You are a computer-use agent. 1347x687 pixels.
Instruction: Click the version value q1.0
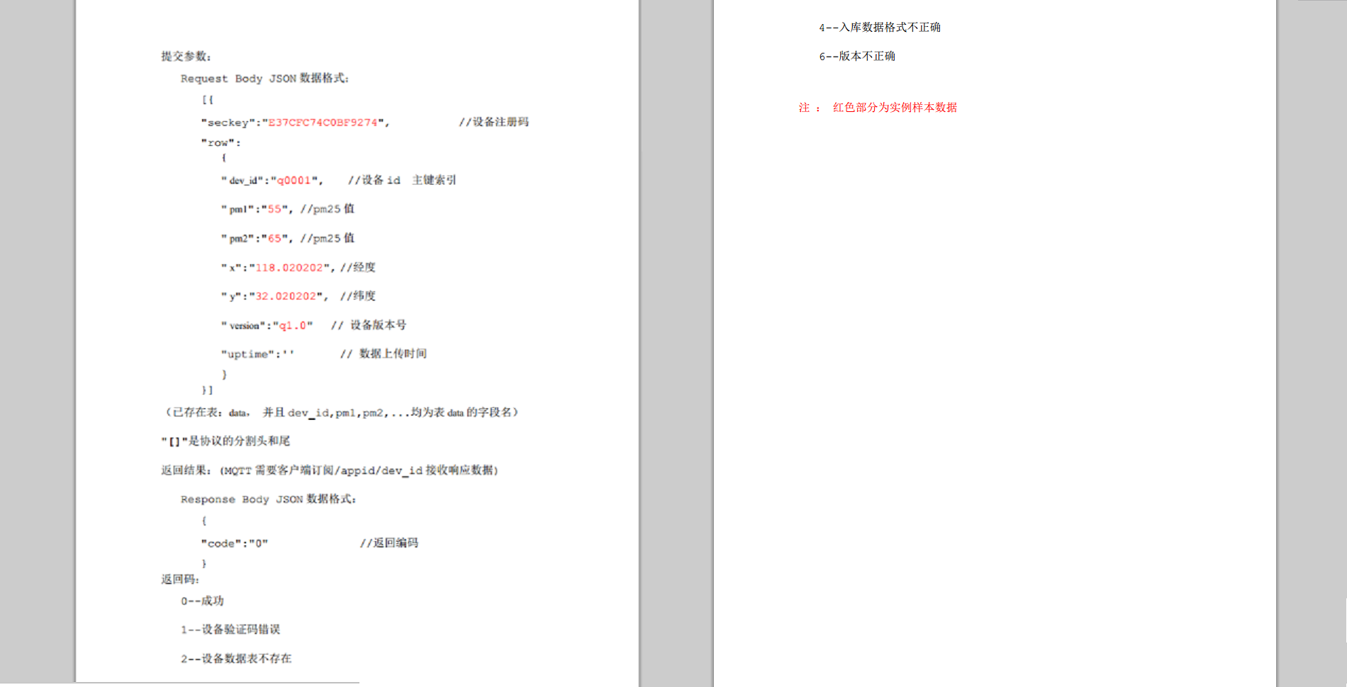(293, 326)
